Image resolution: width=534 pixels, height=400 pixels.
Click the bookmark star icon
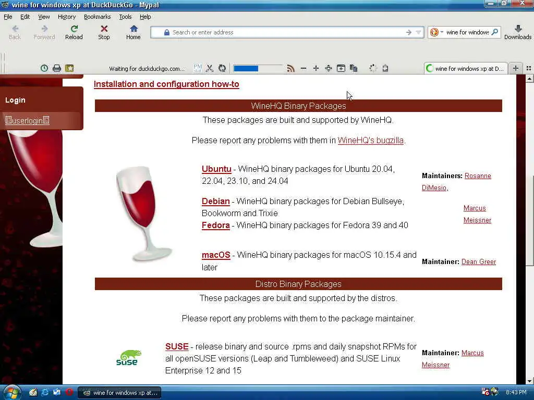[x=69, y=68]
